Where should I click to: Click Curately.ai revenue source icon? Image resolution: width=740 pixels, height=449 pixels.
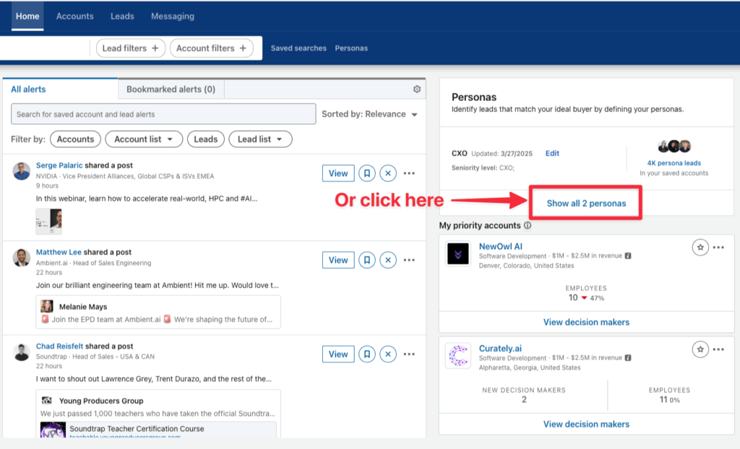click(628, 357)
